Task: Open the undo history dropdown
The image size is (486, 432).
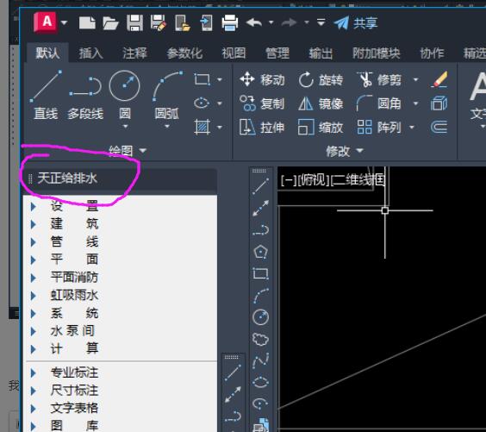Action: pos(271,22)
